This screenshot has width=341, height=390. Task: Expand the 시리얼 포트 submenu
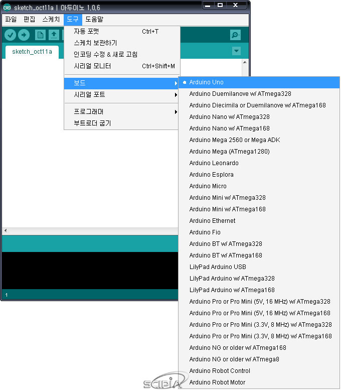tap(121, 95)
